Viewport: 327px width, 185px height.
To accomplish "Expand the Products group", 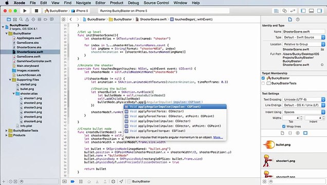I will (x=7, y=135).
